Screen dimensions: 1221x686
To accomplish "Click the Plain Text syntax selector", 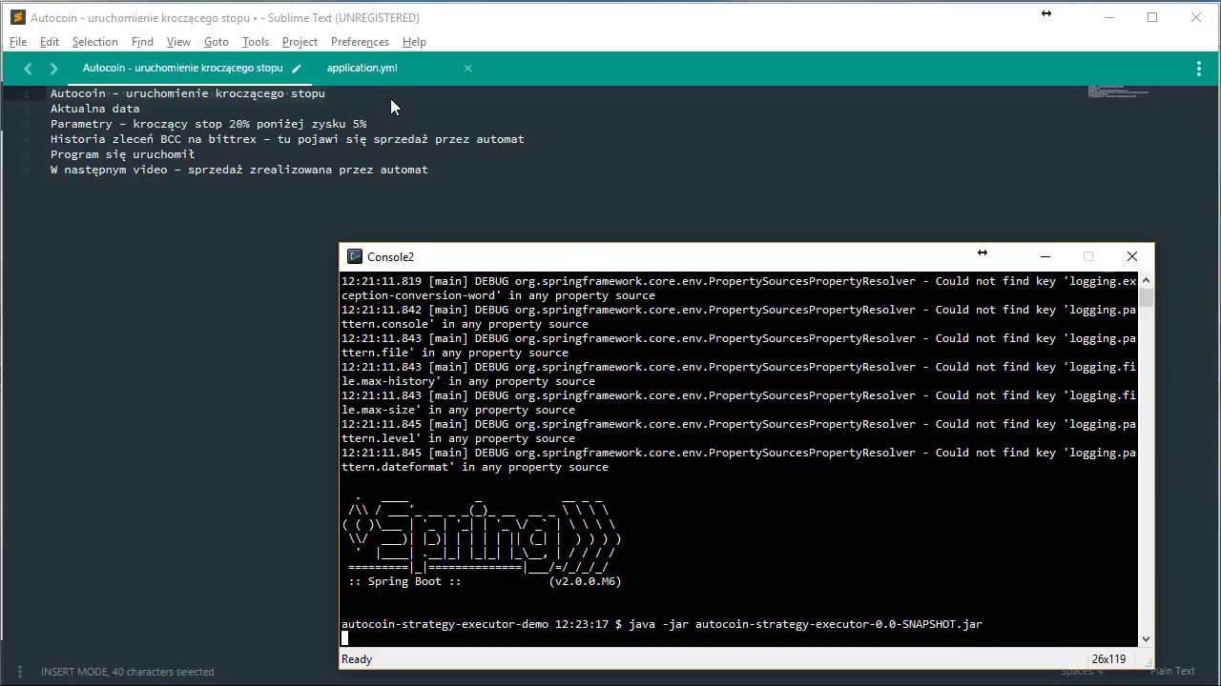I will (1172, 671).
